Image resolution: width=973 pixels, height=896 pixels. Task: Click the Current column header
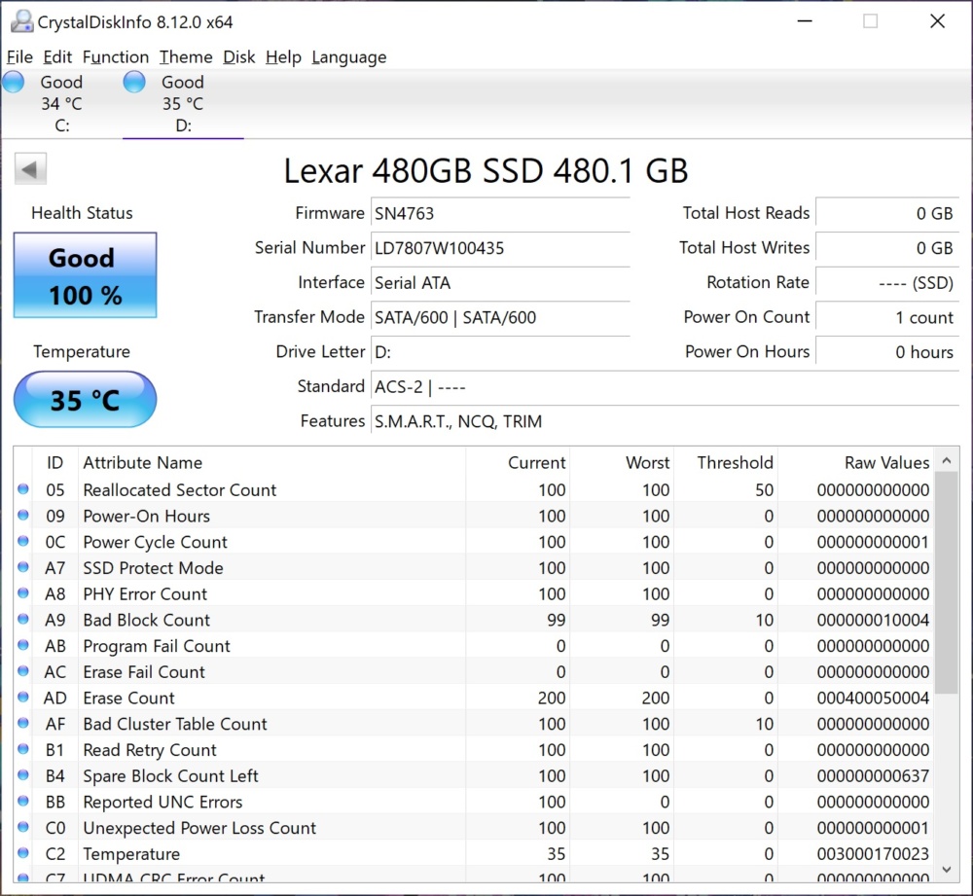518,462
